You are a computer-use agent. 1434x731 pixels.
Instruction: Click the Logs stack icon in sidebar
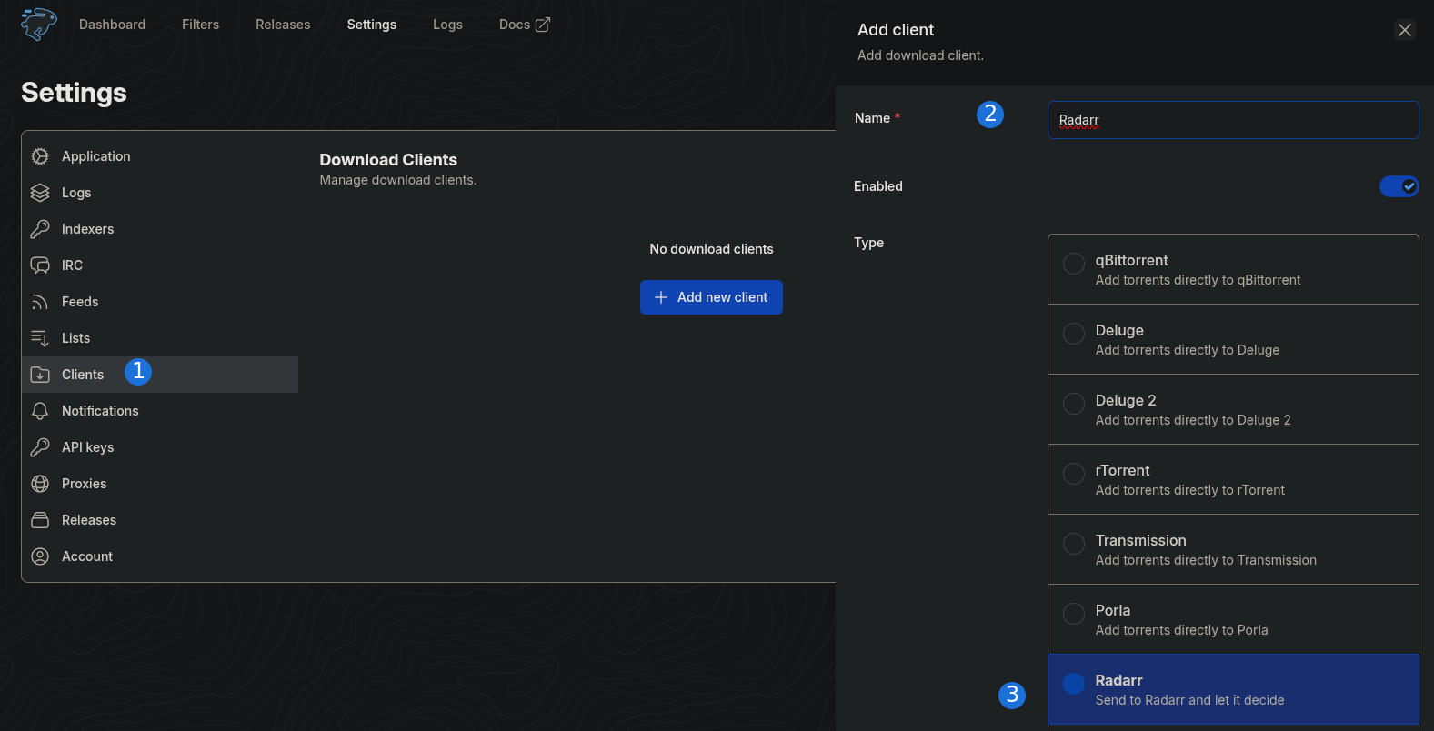coord(40,193)
